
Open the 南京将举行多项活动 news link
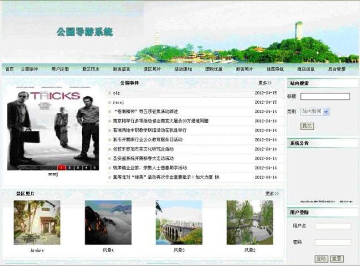click(161, 121)
